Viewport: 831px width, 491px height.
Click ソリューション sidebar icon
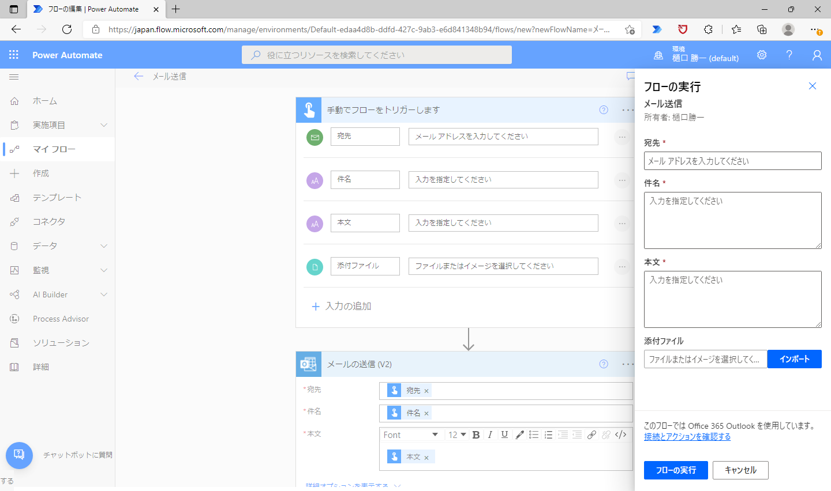14,343
